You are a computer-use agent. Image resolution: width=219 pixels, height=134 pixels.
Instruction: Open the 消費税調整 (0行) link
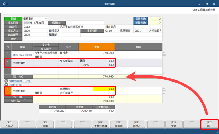coord(20,81)
